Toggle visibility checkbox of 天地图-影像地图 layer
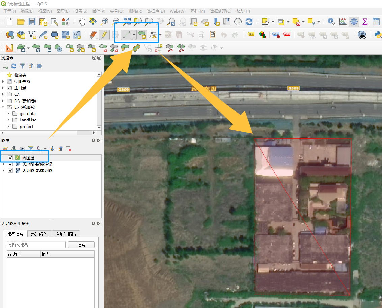This screenshot has height=308, width=382. [10, 170]
